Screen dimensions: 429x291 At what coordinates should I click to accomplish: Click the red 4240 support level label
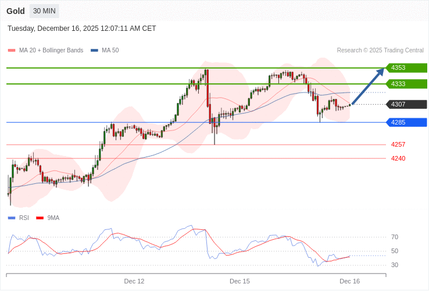pyautogui.click(x=398, y=158)
